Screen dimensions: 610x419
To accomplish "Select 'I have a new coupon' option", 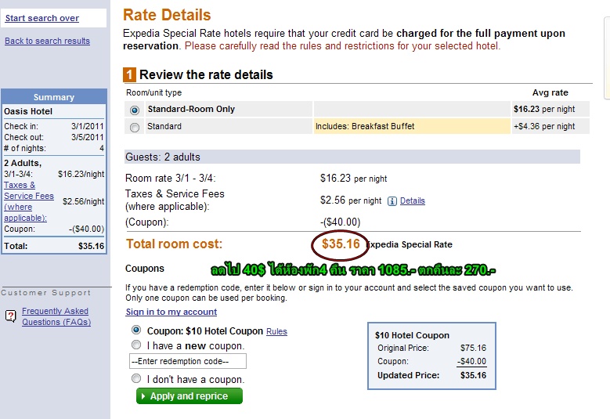I will pyautogui.click(x=136, y=345).
